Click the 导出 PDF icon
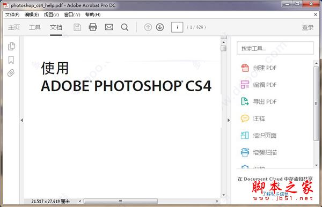 tap(245, 101)
